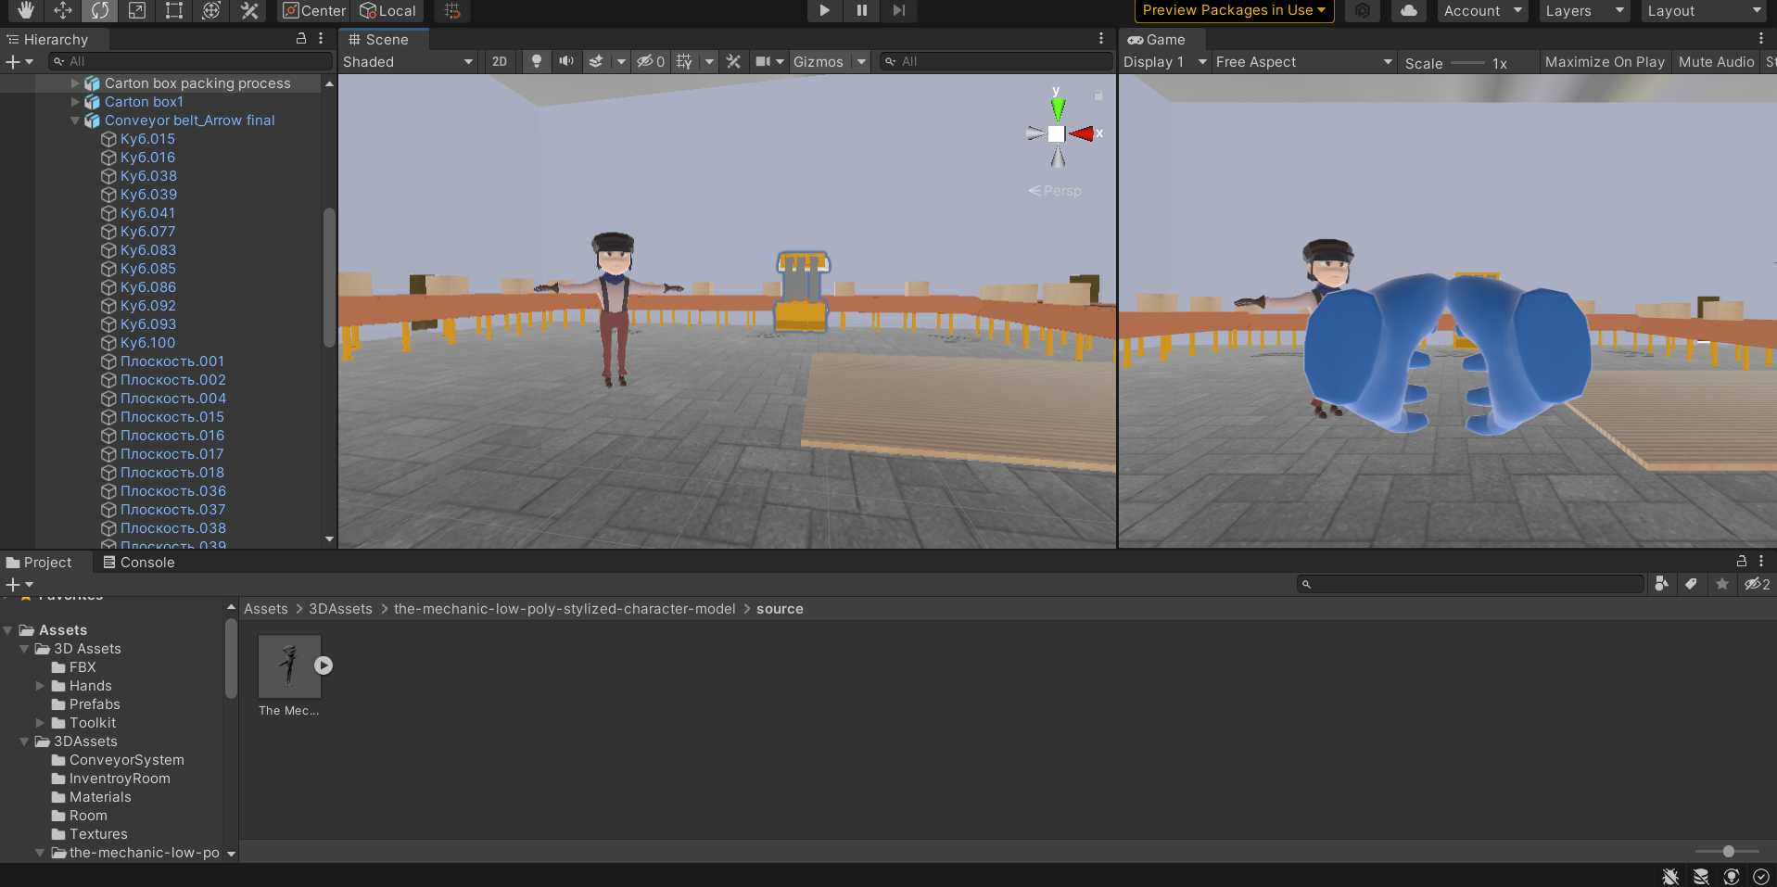1777x887 pixels.
Task: Toggle scene lighting
Action: point(536,61)
